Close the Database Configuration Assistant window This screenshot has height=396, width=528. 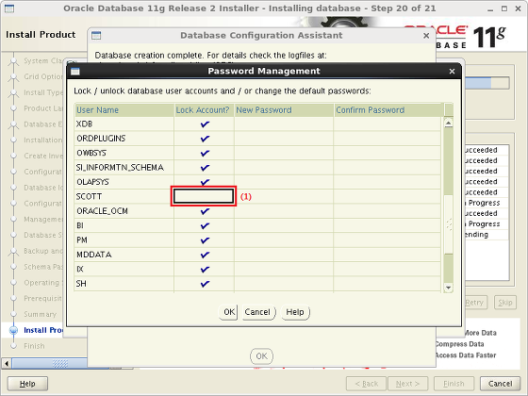click(426, 36)
